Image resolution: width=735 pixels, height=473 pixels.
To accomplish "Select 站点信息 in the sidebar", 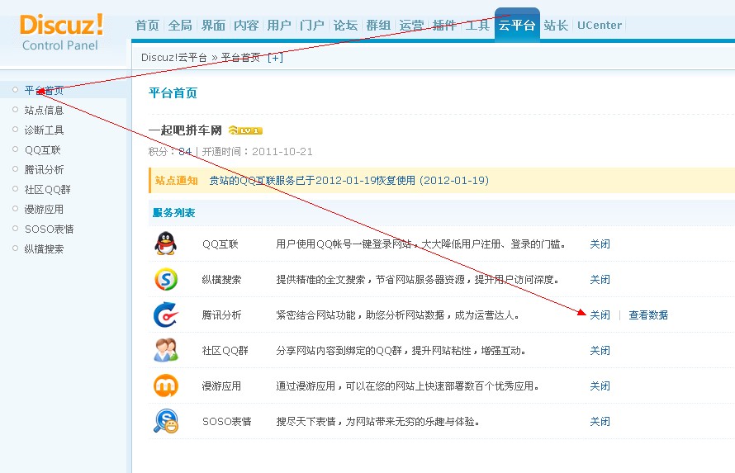I will click(x=44, y=110).
